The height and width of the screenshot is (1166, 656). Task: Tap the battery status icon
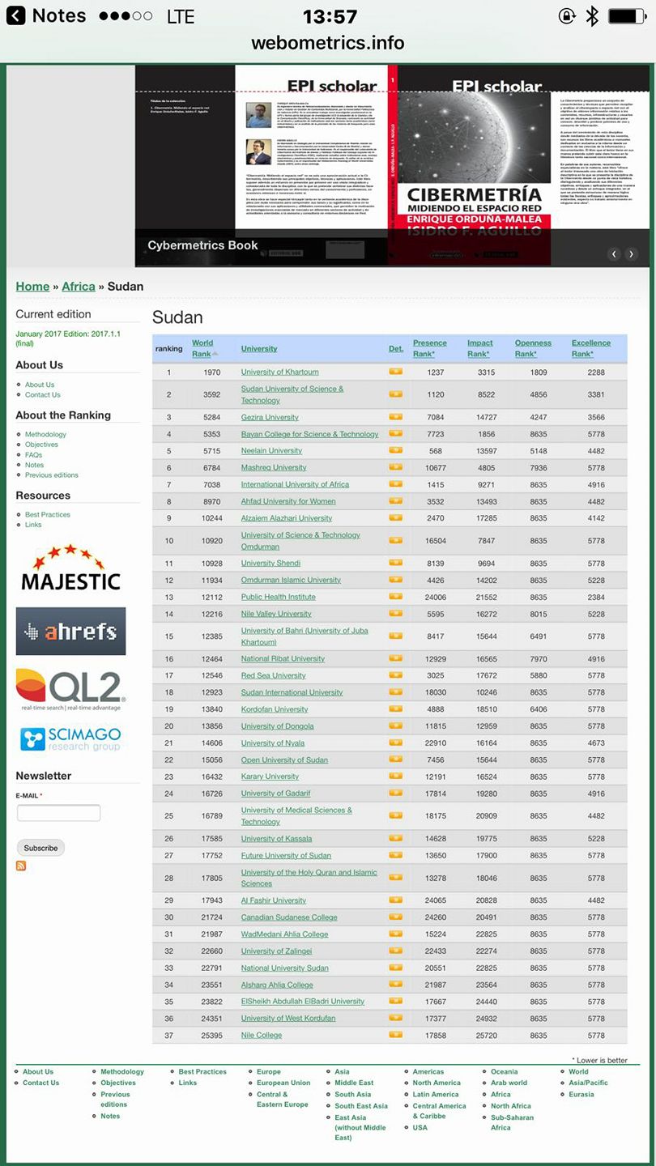(627, 15)
